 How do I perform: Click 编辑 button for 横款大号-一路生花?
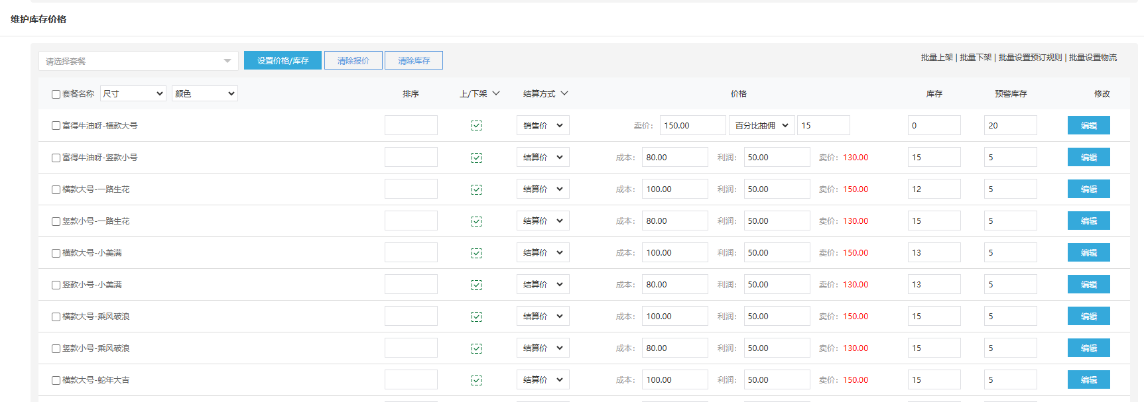coord(1088,189)
